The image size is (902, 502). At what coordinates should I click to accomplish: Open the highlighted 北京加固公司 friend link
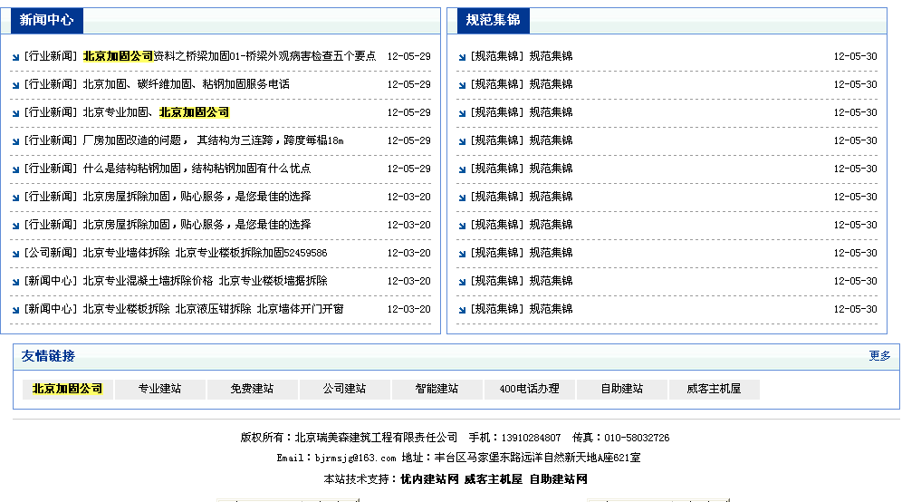(x=67, y=389)
